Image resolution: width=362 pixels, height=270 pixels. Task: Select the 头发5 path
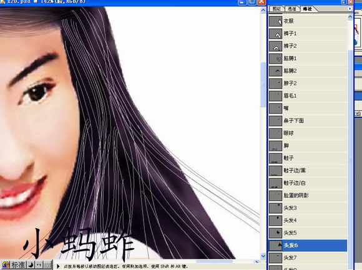click(308, 233)
